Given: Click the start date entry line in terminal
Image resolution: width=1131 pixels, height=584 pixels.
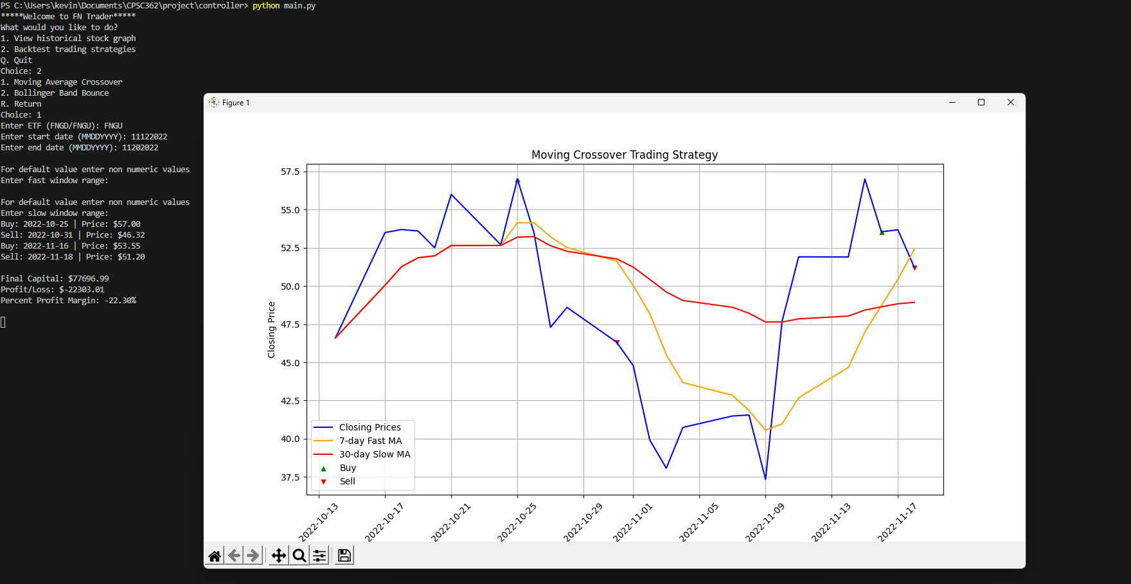Looking at the screenshot, I should pyautogui.click(x=84, y=137).
